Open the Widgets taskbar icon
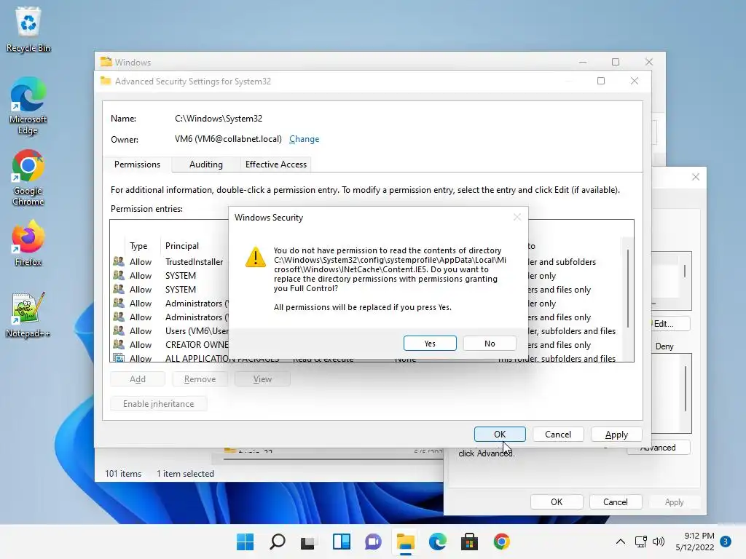 [342, 542]
